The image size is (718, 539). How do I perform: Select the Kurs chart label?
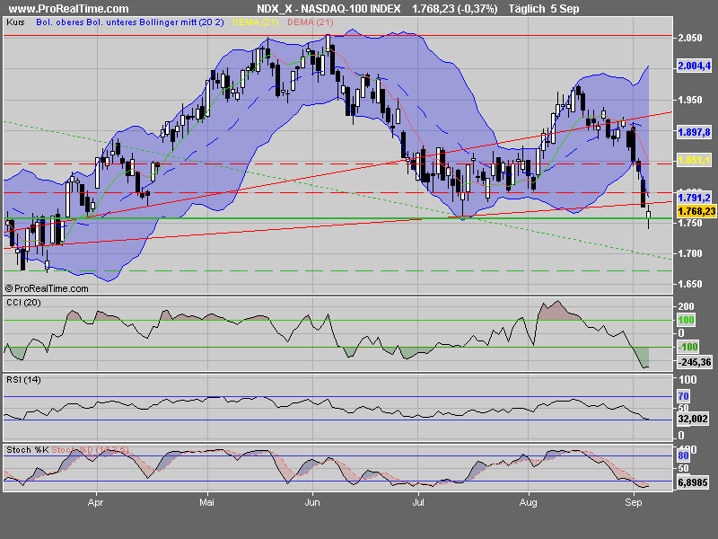pos(13,24)
